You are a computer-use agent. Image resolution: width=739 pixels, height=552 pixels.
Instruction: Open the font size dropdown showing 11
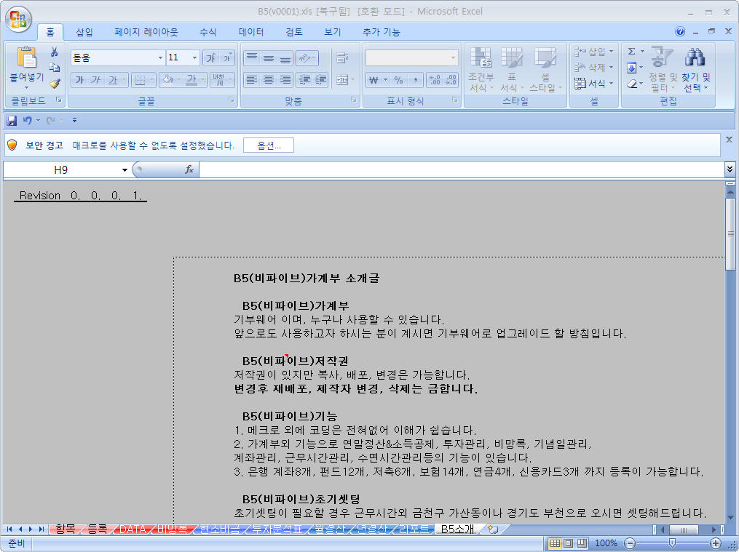[x=194, y=58]
